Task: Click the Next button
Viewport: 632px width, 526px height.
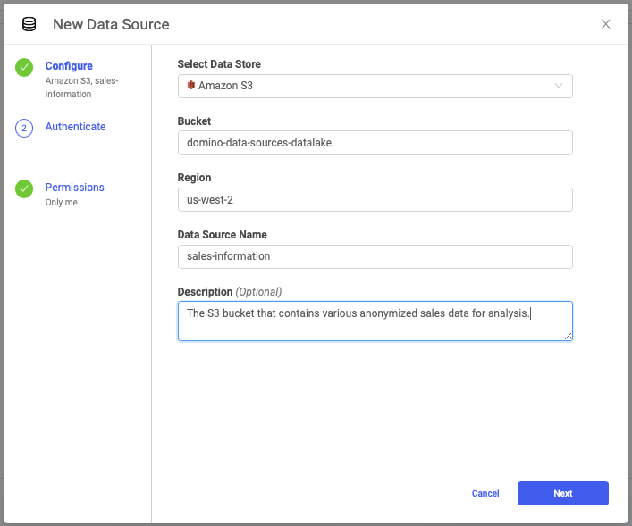Action: point(562,493)
